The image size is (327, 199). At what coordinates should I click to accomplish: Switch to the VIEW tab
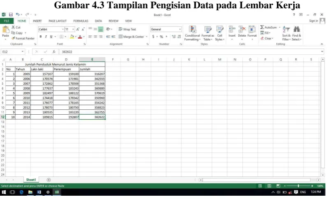point(128,21)
